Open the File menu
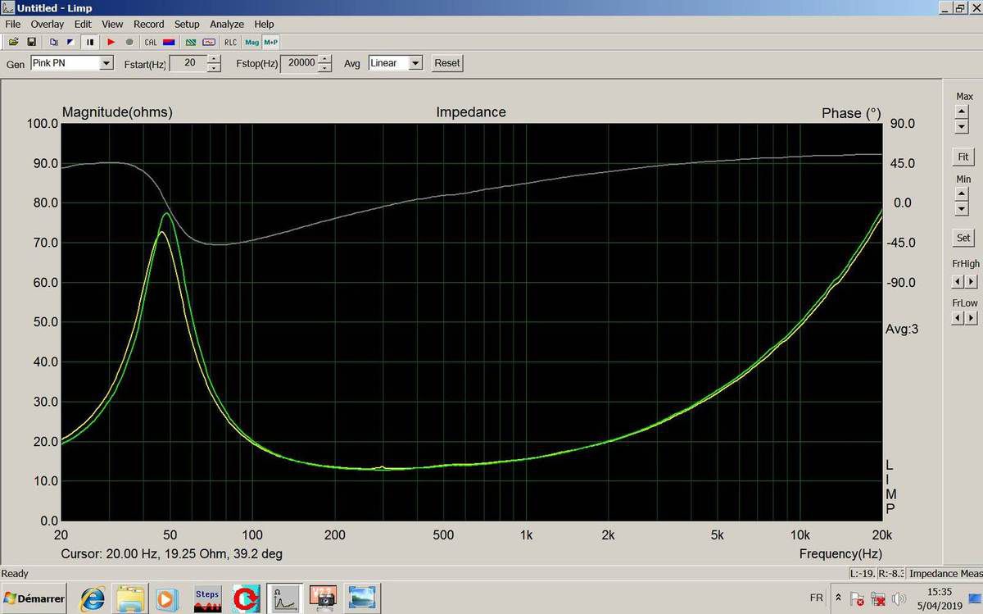 (12, 25)
